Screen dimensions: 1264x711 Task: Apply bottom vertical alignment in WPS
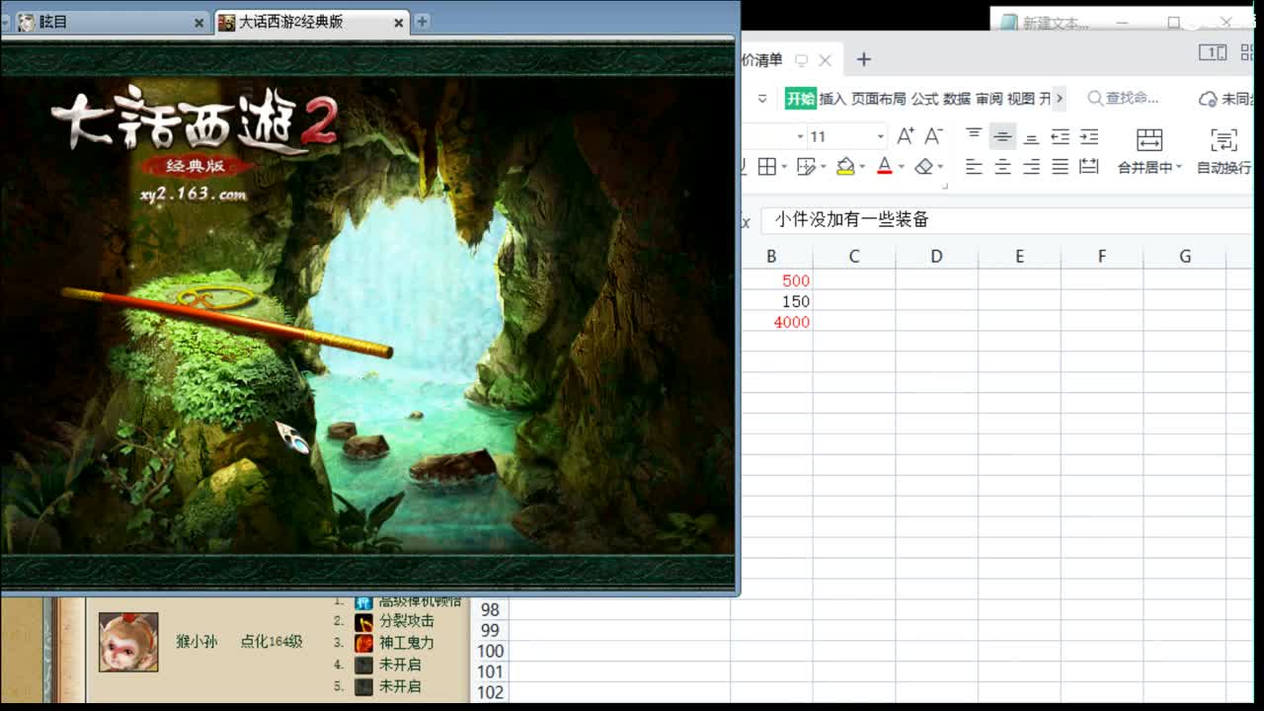1031,136
